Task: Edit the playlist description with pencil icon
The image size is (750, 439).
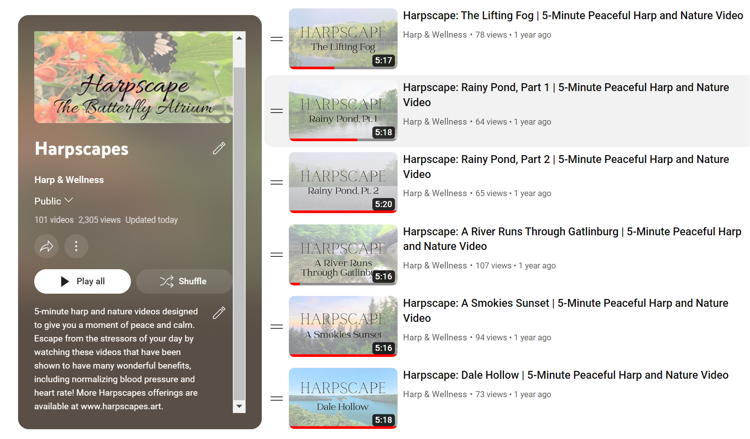Action: [x=219, y=312]
